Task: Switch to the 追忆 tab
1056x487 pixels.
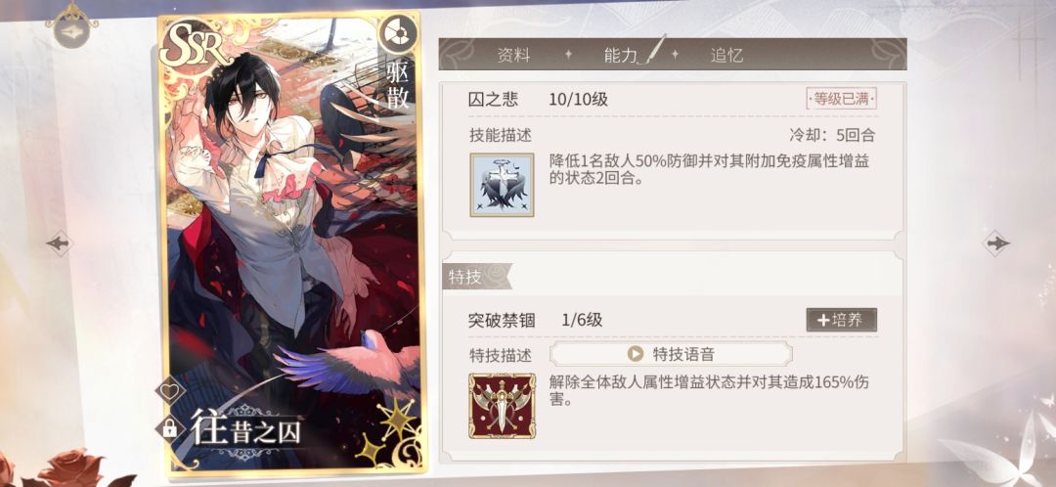Action: point(726,55)
